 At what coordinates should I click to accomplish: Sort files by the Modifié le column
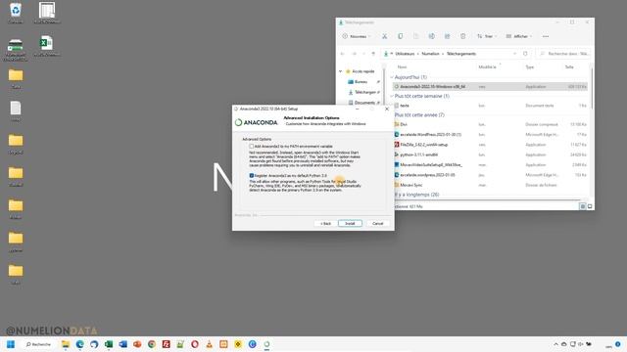tap(487, 67)
